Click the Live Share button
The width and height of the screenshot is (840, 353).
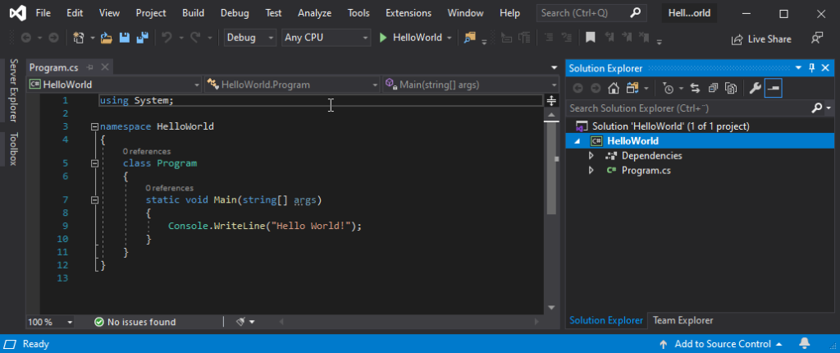click(x=761, y=39)
